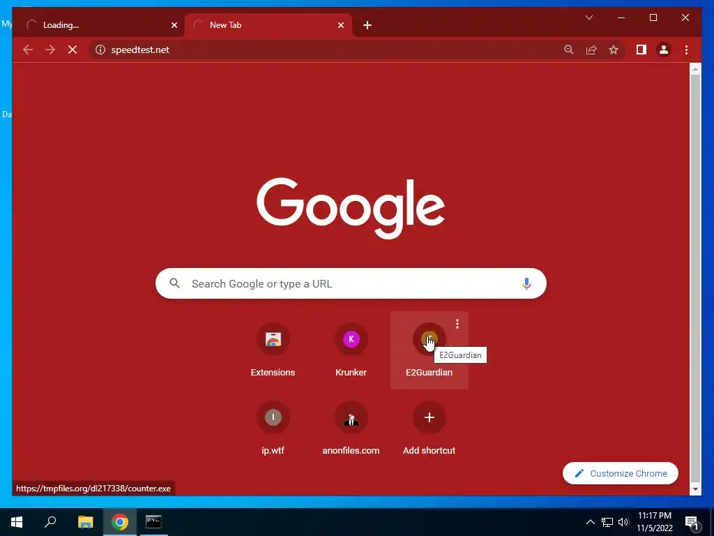Go forward using the forward arrow

coord(50,50)
